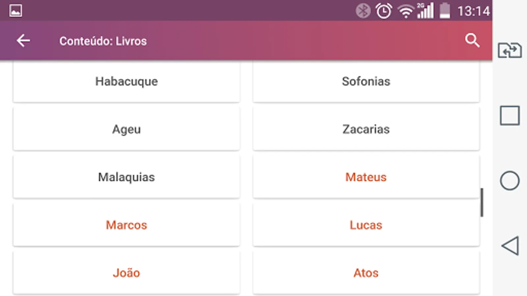
Task: Tap the screen switch icon
Action: click(x=510, y=50)
